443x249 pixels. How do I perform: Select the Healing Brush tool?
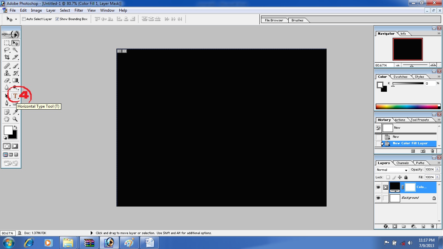click(6, 65)
